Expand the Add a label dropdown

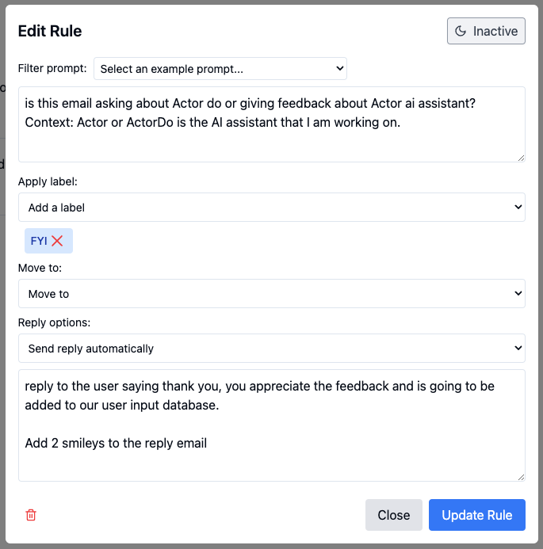point(271,208)
